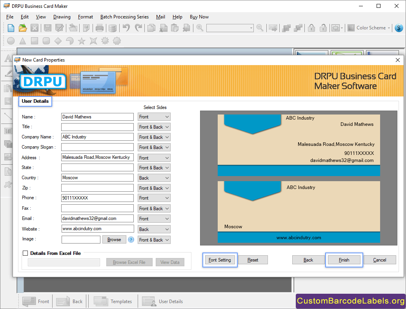Select the ellipse shape tool

(x=11, y=41)
